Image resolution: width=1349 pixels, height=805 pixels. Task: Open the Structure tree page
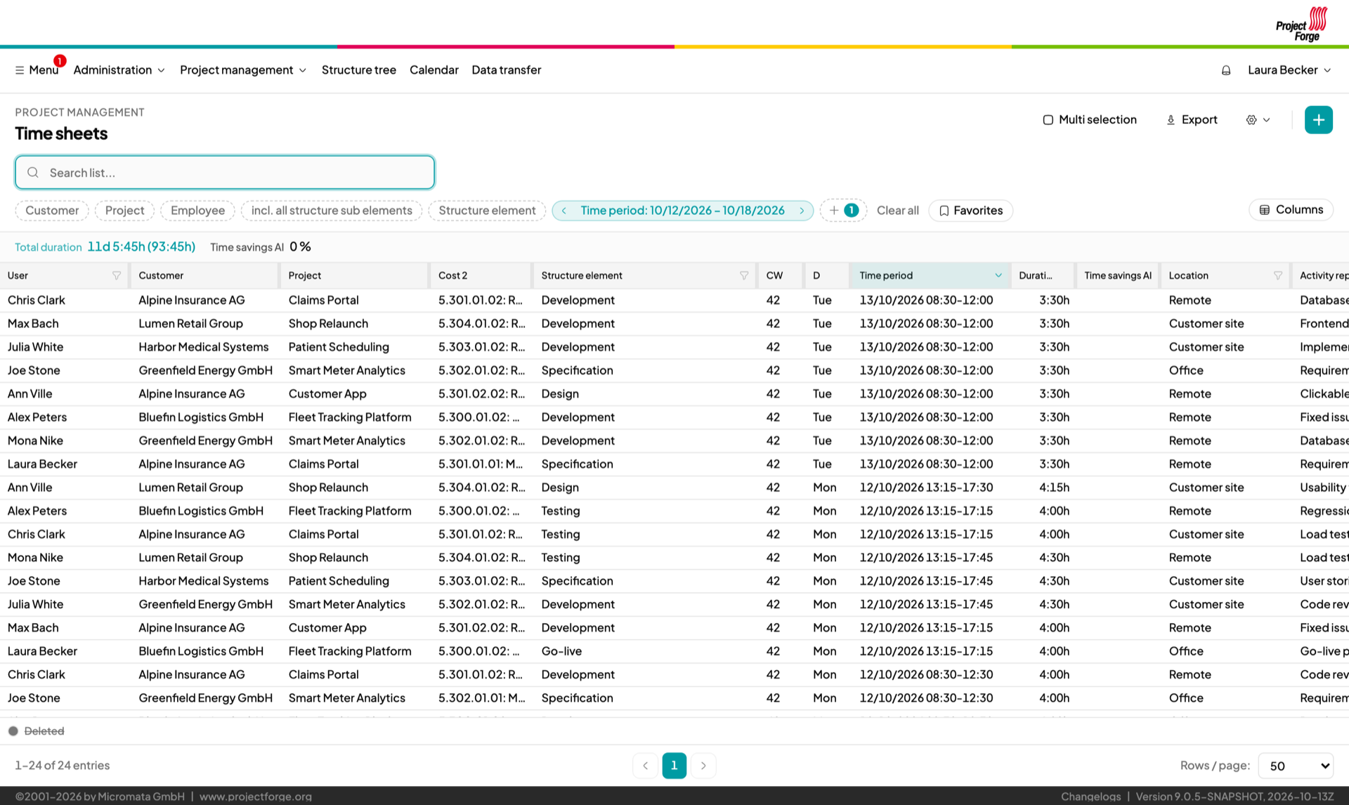click(x=359, y=70)
